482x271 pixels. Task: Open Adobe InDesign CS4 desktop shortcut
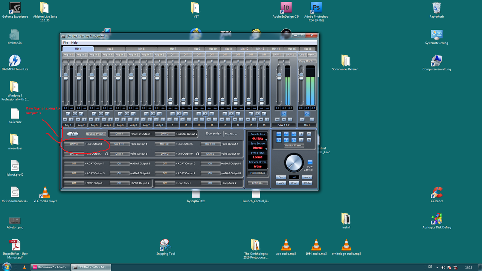tap(286, 11)
